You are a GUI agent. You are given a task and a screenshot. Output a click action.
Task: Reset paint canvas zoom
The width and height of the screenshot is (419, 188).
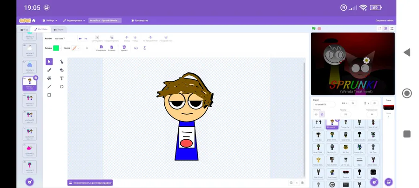tap(297, 183)
